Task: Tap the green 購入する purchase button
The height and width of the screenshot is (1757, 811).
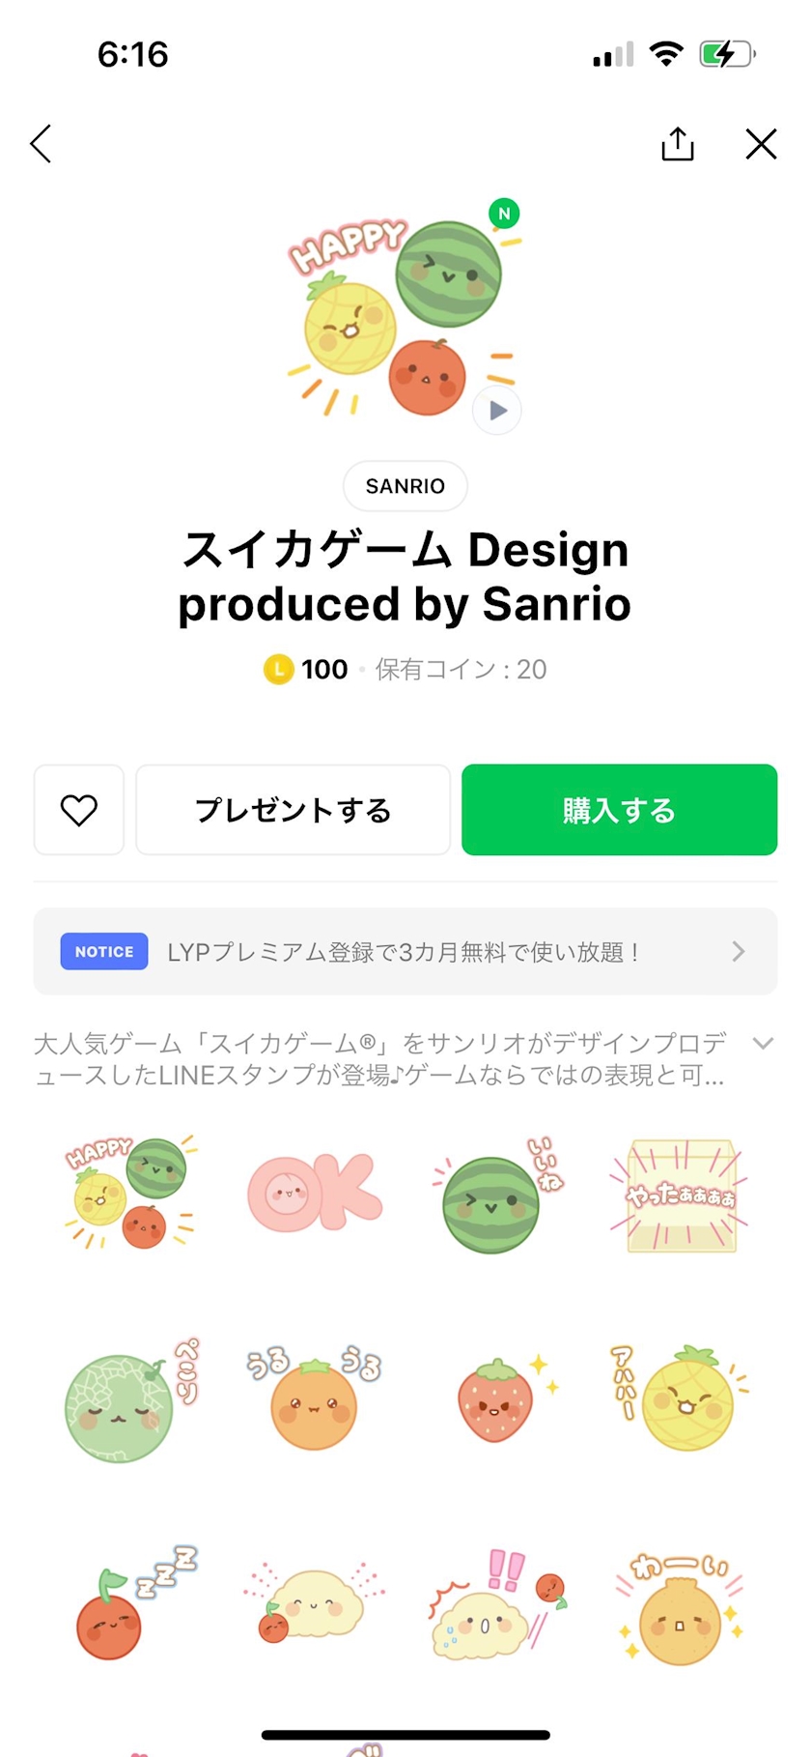Action: pyautogui.click(x=619, y=810)
